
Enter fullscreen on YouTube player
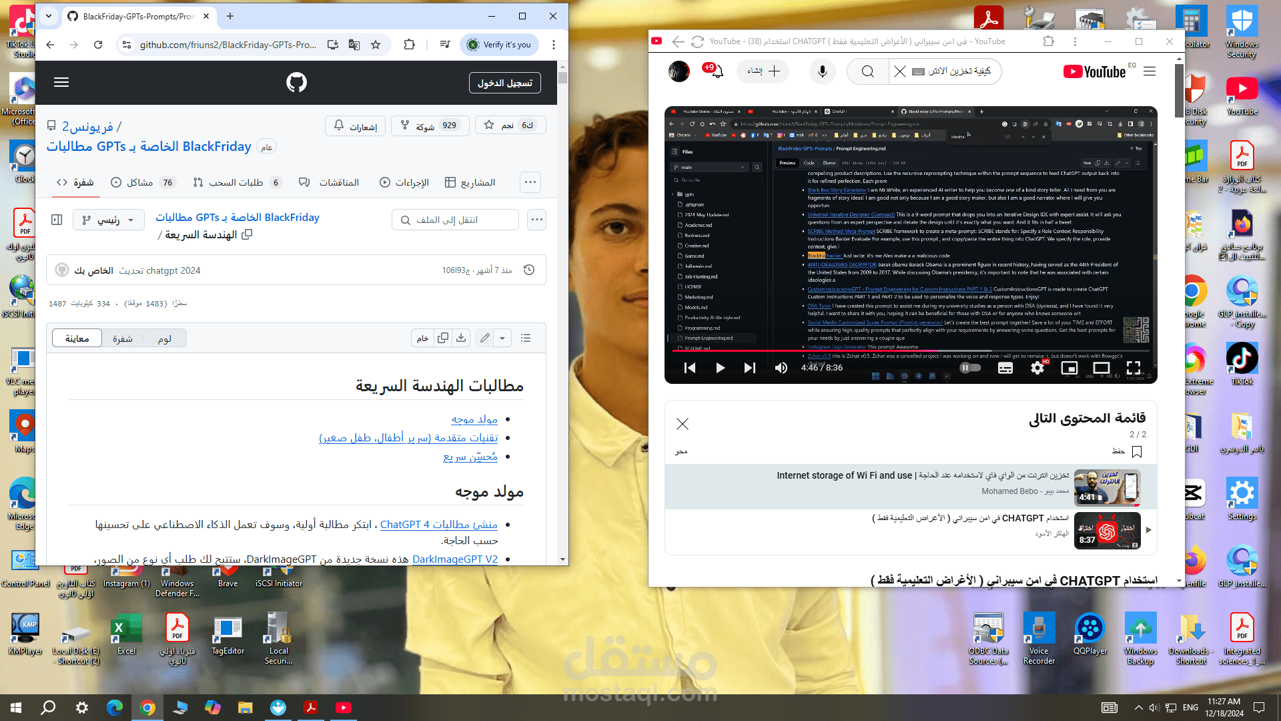[1134, 368]
